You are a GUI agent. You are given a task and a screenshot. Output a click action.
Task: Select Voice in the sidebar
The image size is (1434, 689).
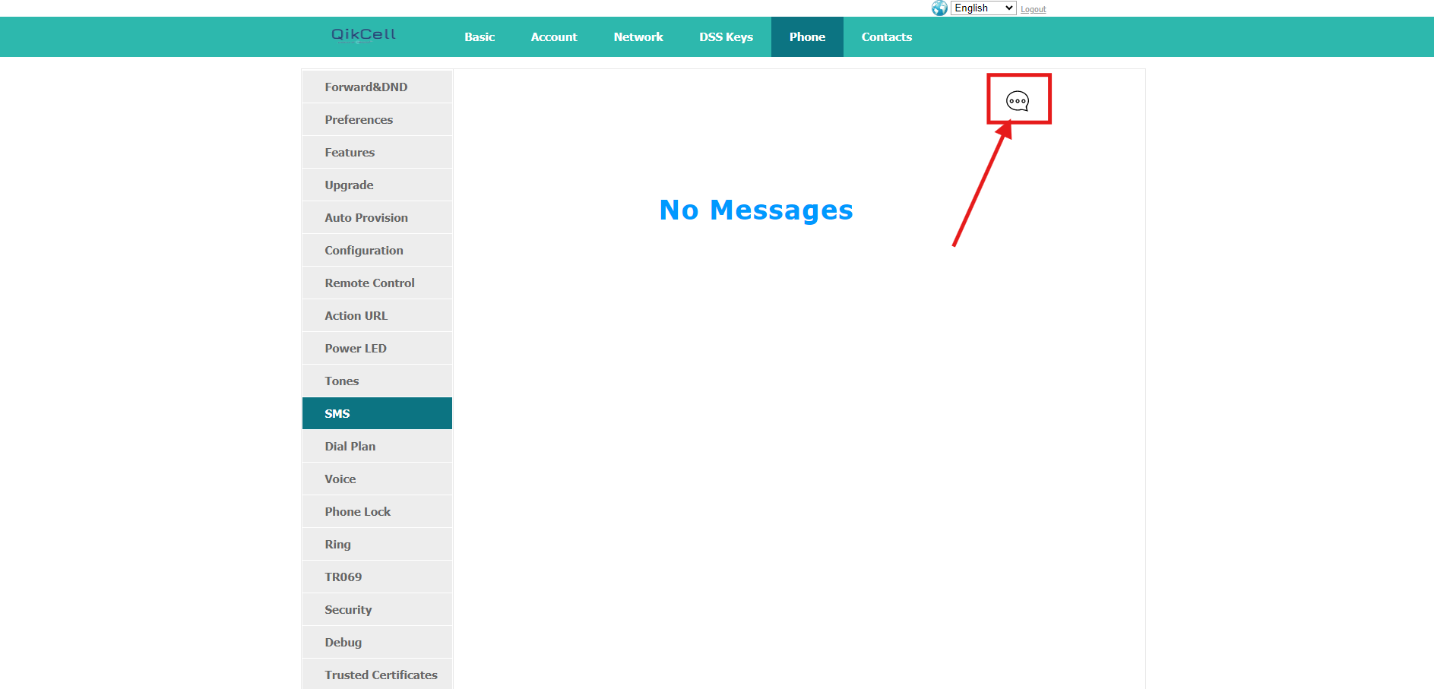(x=377, y=479)
